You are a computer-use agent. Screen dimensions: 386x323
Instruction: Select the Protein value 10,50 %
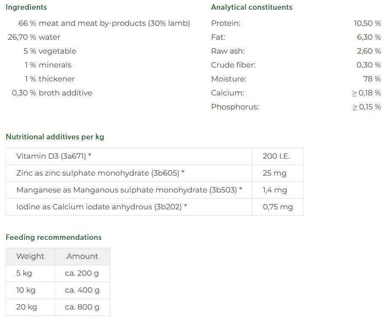click(367, 23)
